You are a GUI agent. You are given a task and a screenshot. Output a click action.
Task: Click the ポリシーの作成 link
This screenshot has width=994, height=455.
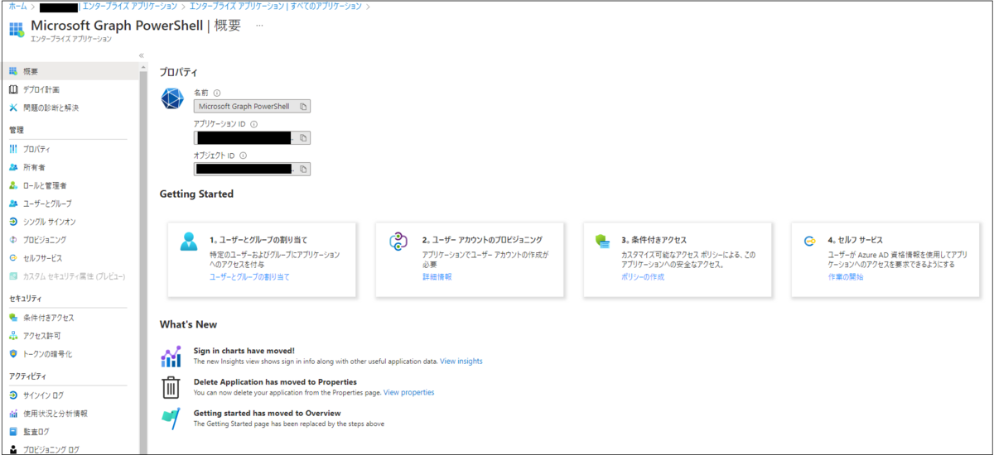click(x=643, y=277)
